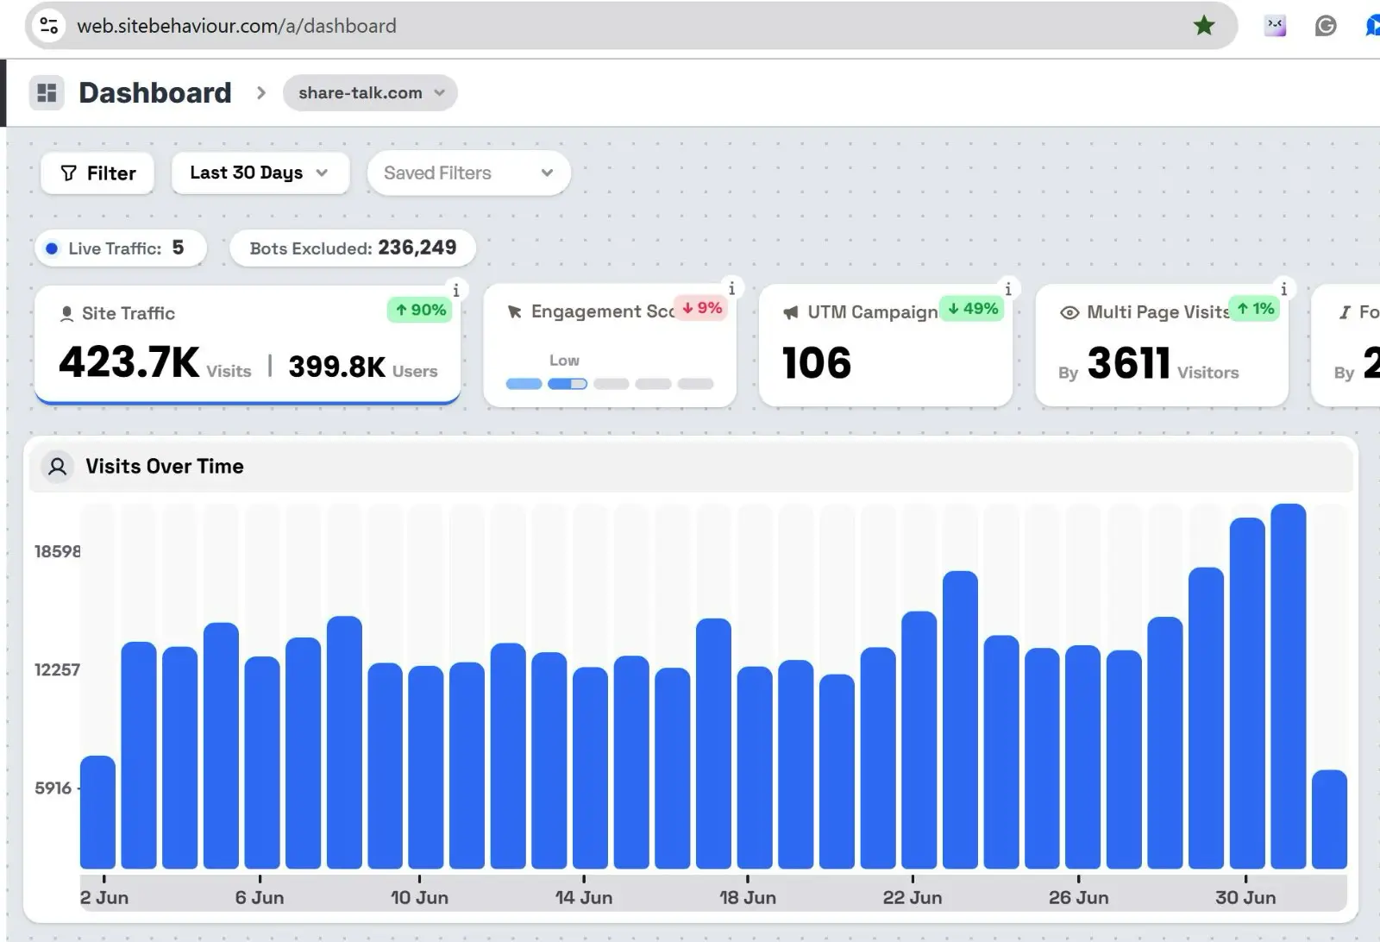Viewport: 1380px width, 942px height.
Task: Select the UTM Campaign card showing 106
Action: (x=886, y=345)
